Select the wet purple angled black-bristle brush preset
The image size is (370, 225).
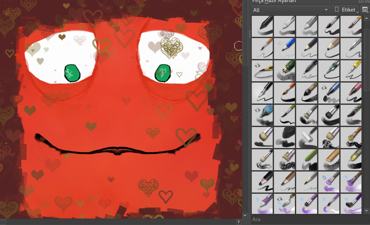tap(351, 204)
